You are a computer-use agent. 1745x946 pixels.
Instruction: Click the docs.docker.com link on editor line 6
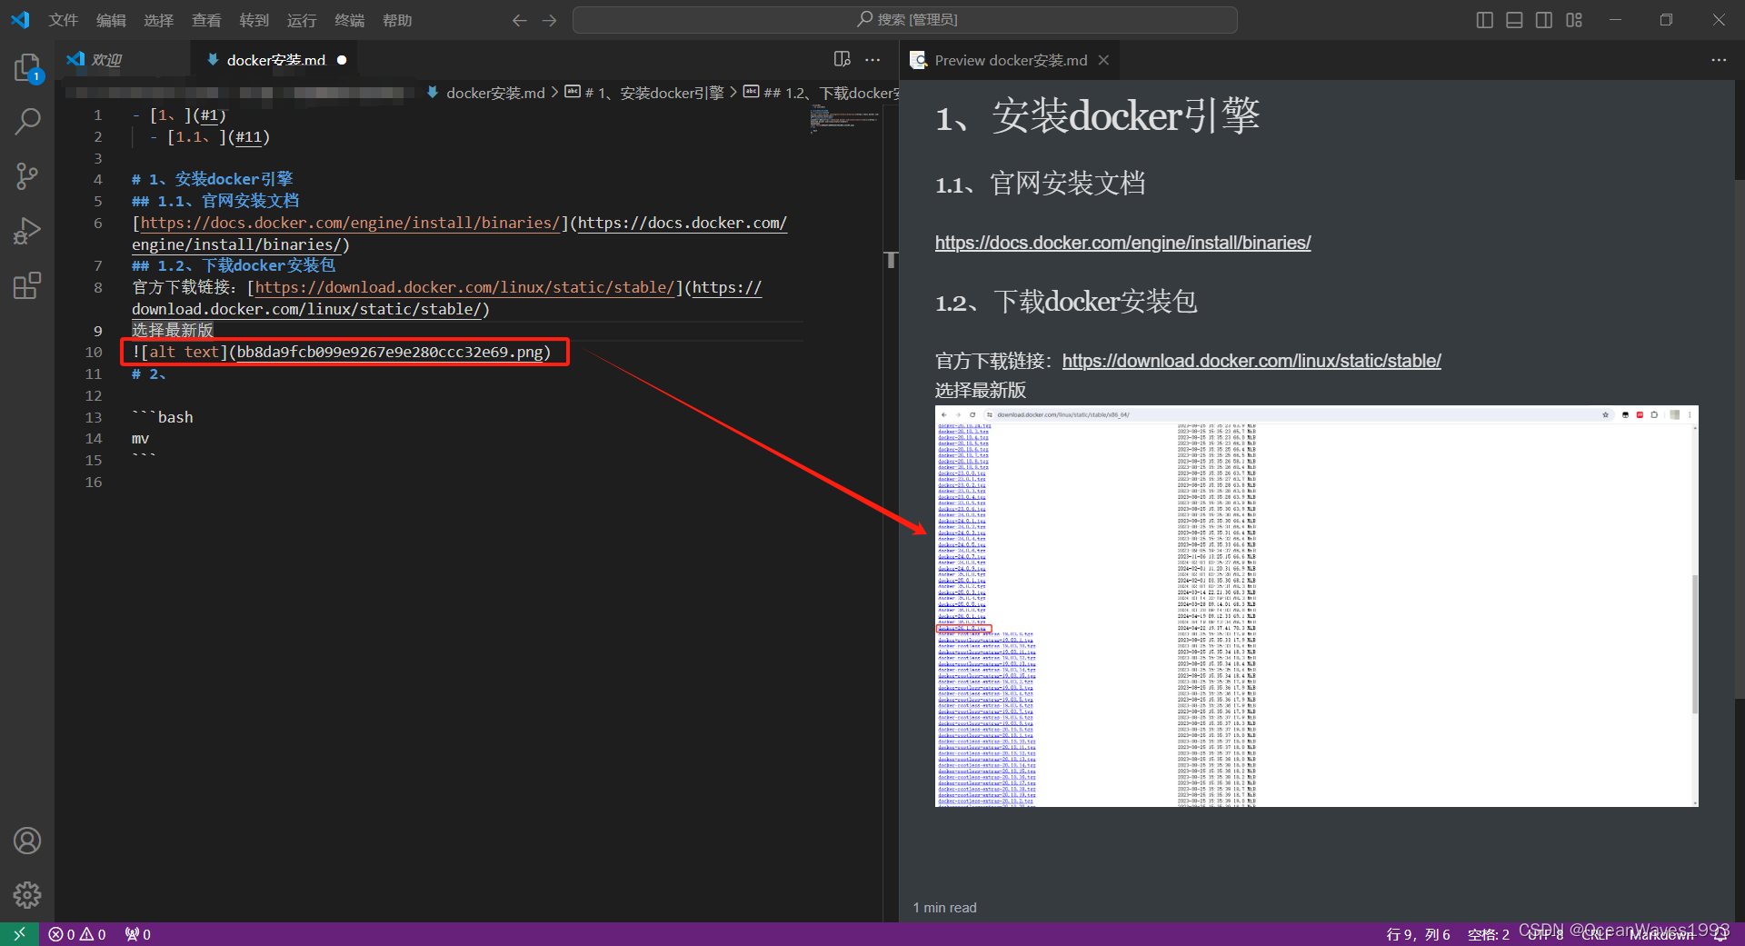pyautogui.click(x=349, y=223)
